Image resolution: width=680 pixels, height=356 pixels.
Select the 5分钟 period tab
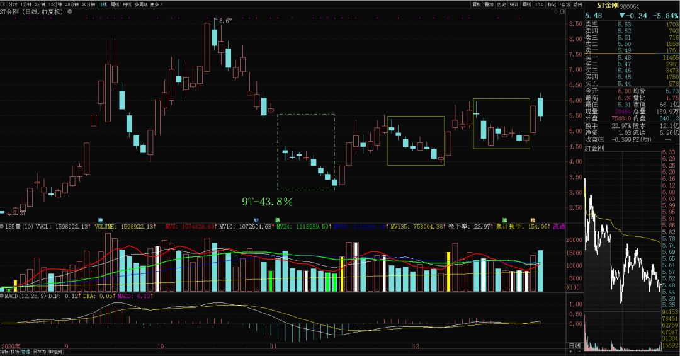click(40, 4)
